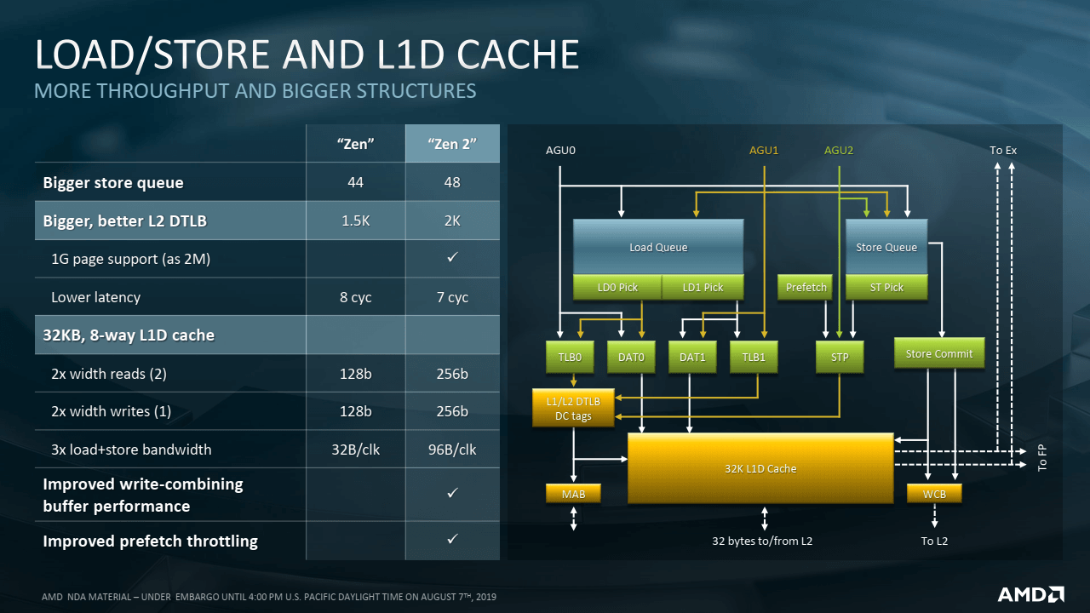Click the "Bigger store queue" row label
The height and width of the screenshot is (613, 1090).
[x=113, y=182]
